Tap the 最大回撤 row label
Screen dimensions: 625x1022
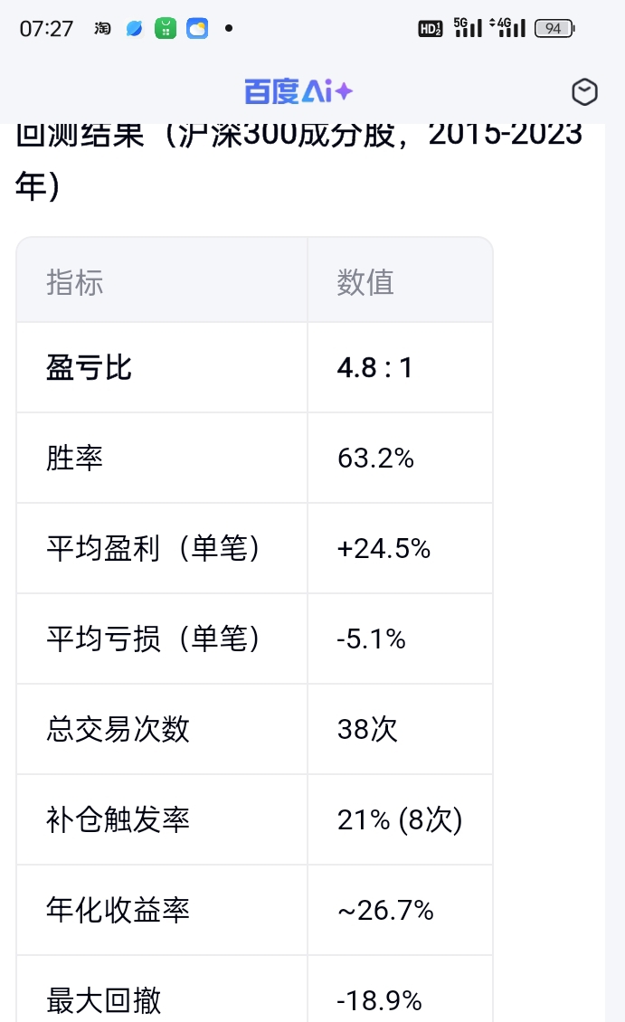click(104, 1000)
